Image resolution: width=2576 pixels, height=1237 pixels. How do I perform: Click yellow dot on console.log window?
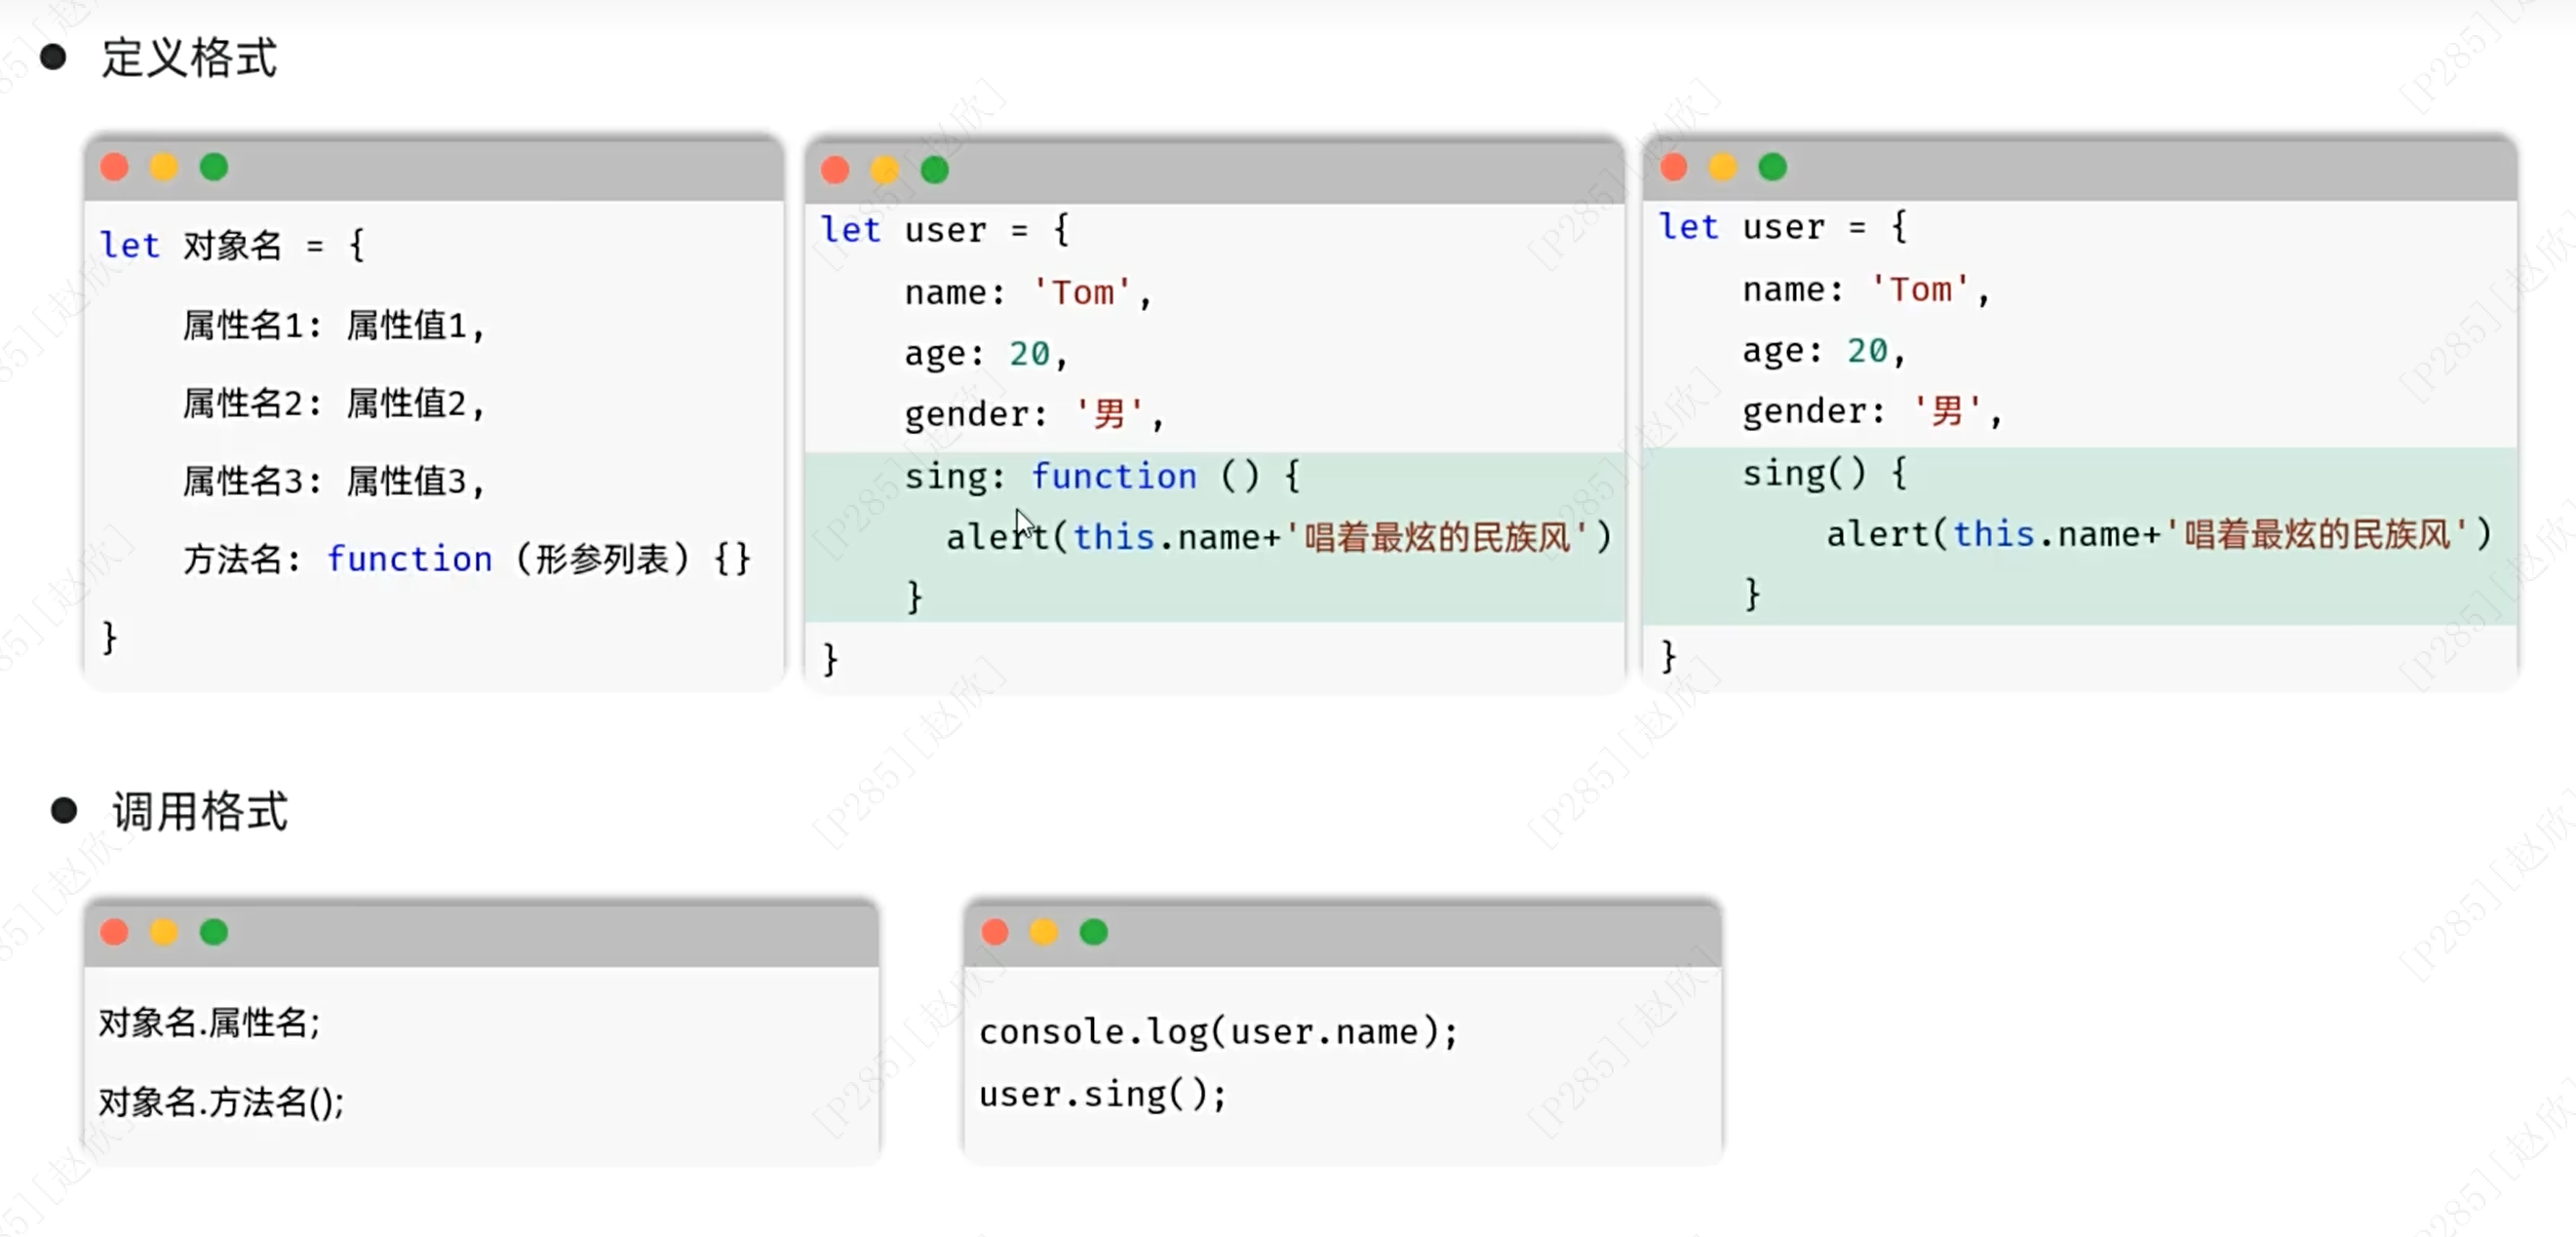pos(1044,932)
